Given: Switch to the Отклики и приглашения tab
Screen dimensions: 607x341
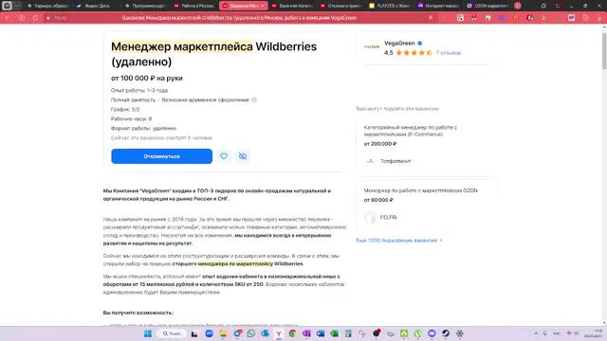Looking at the screenshot, I should tap(340, 6).
